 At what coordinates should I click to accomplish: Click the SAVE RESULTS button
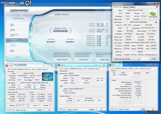tap(84, 60)
